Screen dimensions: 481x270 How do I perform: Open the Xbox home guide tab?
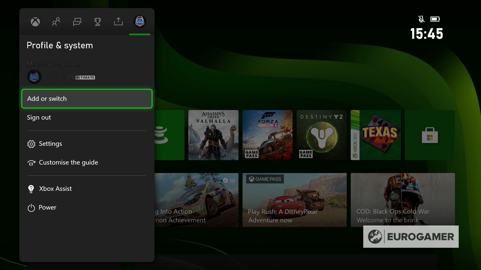(35, 22)
